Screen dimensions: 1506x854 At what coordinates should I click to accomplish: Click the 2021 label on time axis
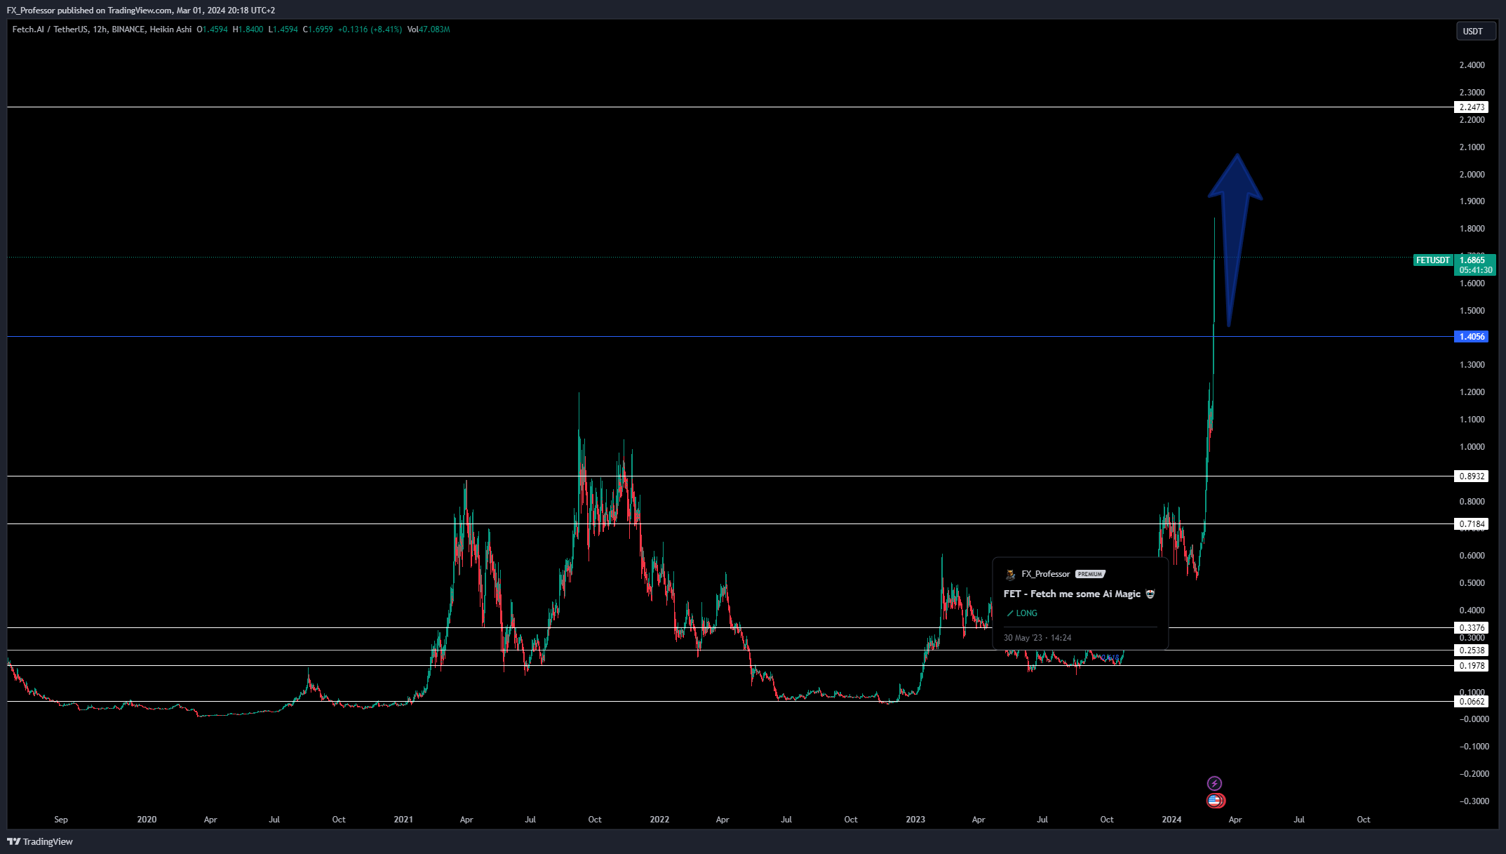click(x=403, y=820)
